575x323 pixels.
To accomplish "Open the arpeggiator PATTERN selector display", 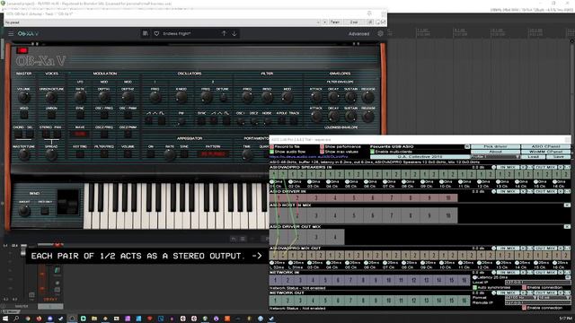I will coord(213,154).
